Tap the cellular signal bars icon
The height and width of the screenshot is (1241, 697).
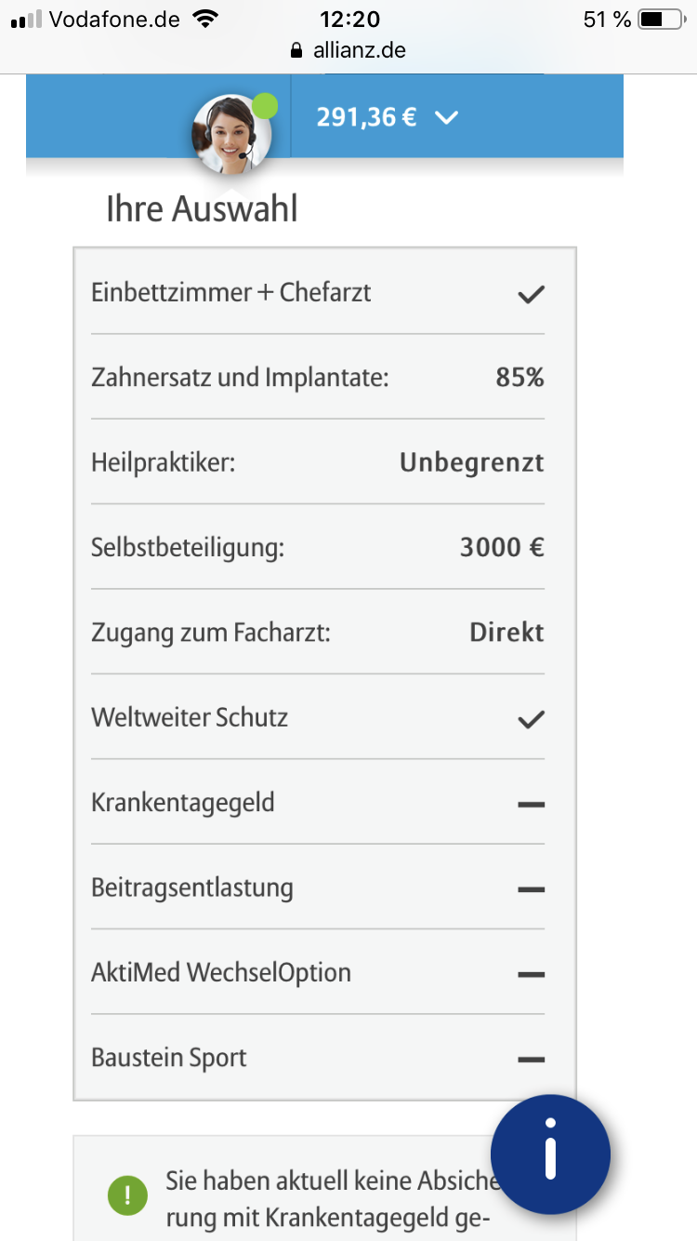(x=27, y=20)
